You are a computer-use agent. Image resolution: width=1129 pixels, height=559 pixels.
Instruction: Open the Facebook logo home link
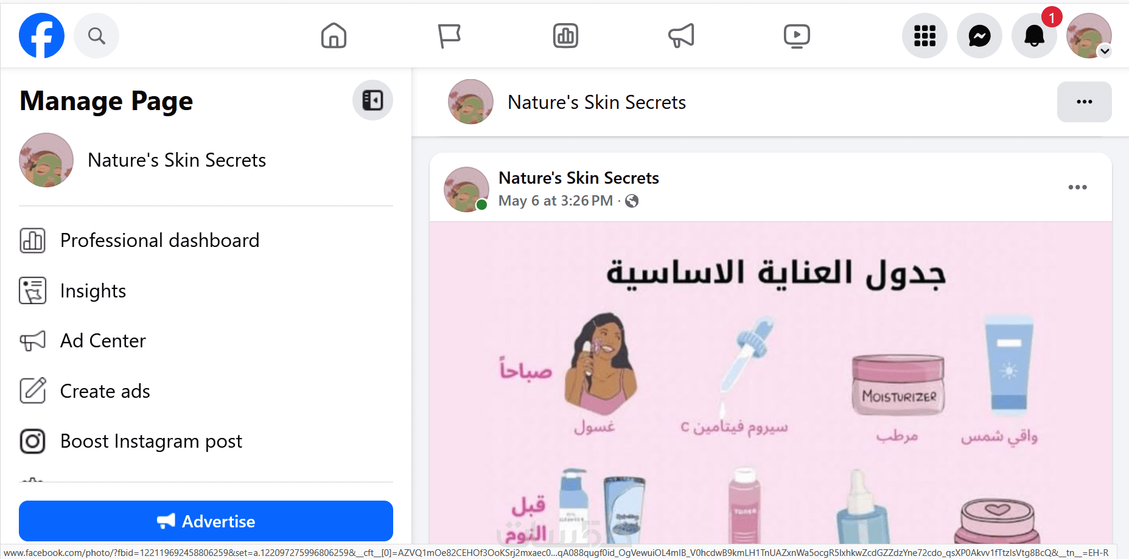pyautogui.click(x=41, y=35)
